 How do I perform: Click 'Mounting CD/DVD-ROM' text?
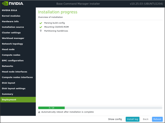pyautogui.click(x=57, y=27)
